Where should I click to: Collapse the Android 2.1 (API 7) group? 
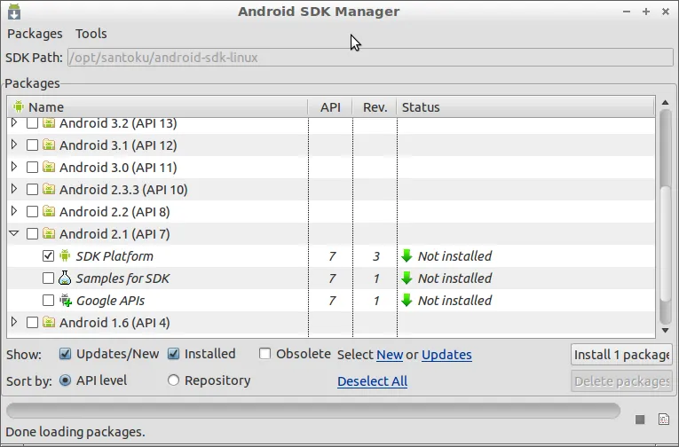point(14,234)
